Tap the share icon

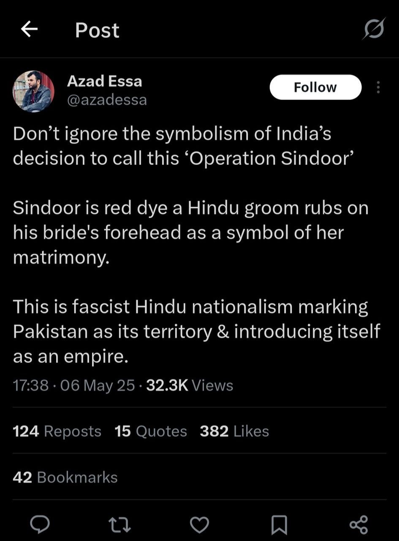tap(358, 525)
